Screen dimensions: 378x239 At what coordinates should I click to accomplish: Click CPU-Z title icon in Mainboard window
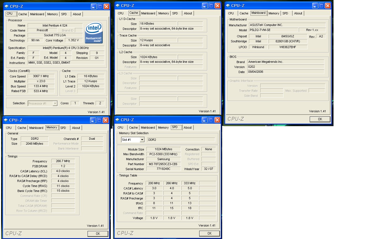[x=228, y=5]
